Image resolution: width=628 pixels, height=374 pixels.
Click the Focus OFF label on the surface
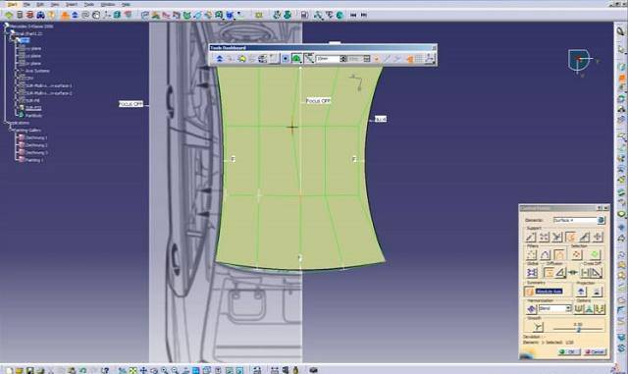(x=318, y=101)
